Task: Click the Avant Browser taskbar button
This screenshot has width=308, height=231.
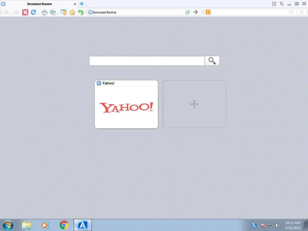Action: tap(83, 225)
